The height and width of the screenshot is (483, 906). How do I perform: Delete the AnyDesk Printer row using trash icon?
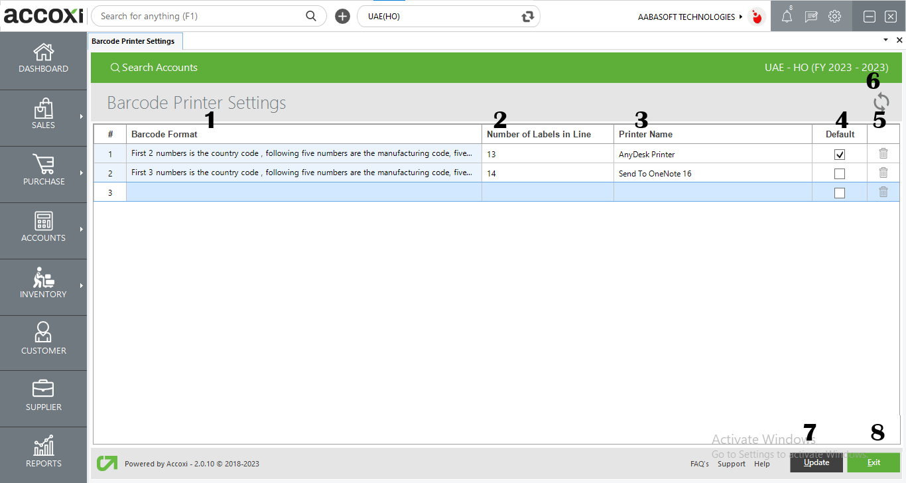[x=883, y=153]
